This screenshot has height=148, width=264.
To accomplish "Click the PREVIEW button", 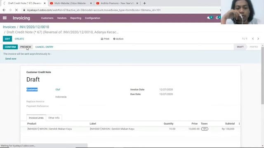I will (x=26, y=47).
